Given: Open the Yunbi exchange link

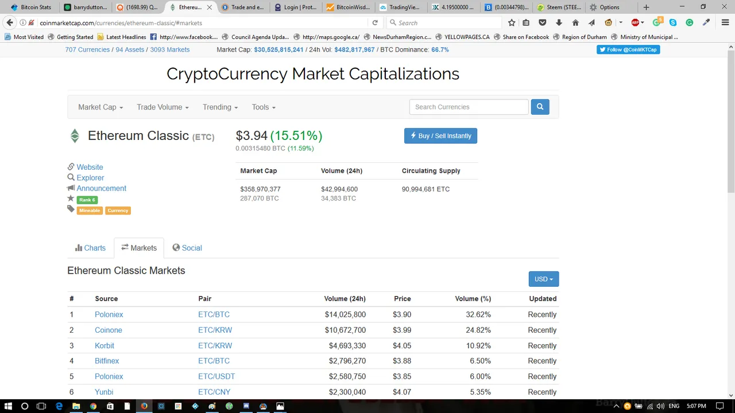Looking at the screenshot, I should (x=104, y=392).
